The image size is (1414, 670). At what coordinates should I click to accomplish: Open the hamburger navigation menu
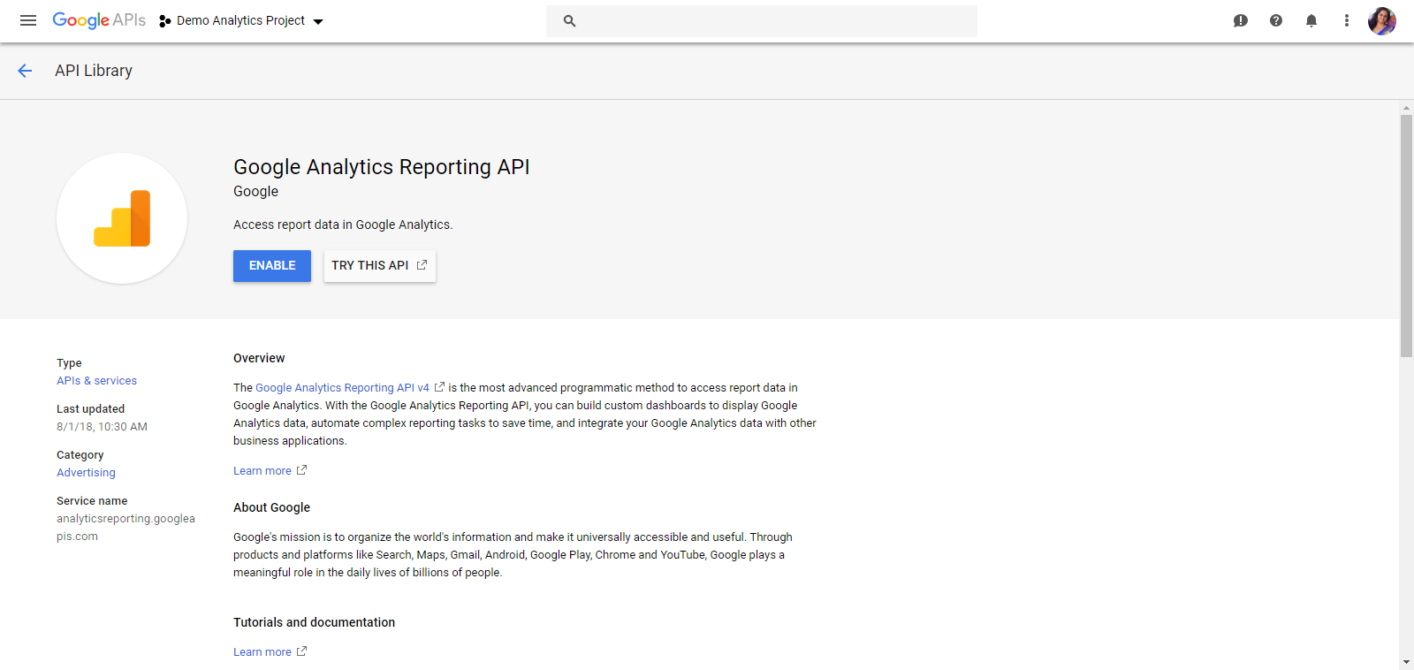[28, 20]
